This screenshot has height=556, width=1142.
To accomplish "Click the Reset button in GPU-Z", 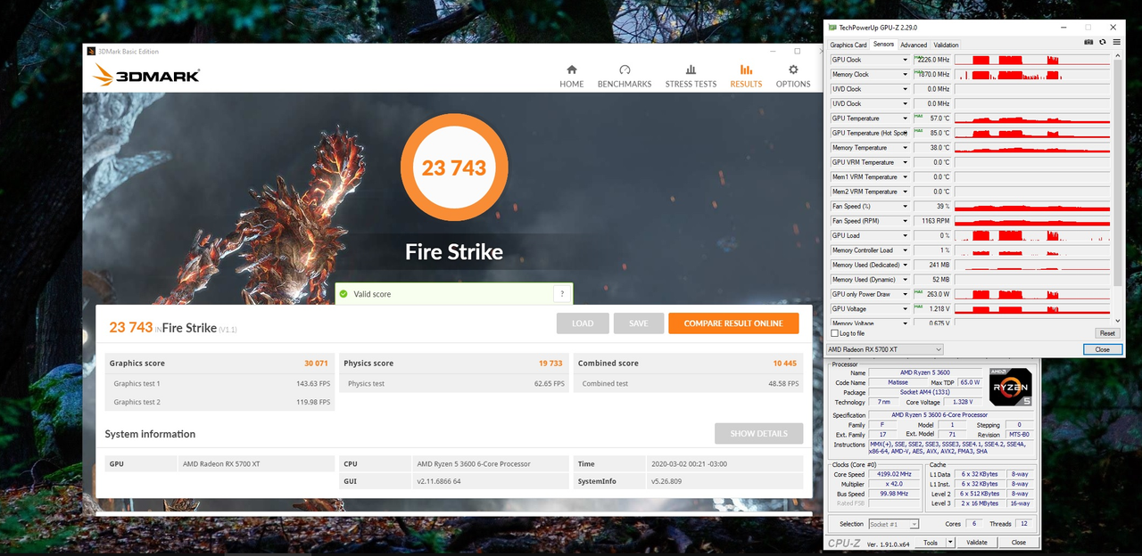I will [1106, 333].
